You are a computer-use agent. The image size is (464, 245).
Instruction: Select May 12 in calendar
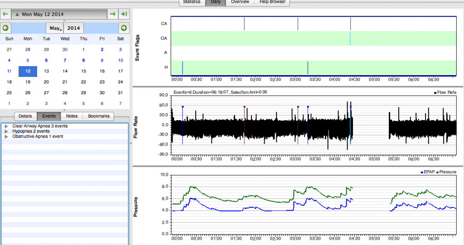coord(28,71)
